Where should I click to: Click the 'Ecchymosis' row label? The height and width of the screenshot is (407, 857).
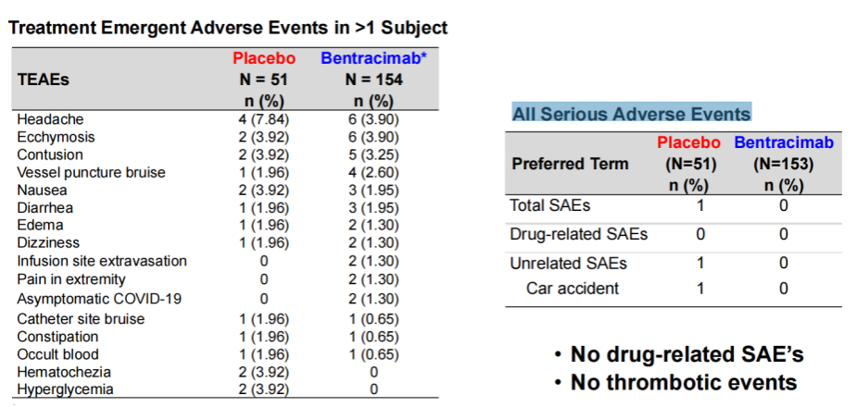coord(56,137)
